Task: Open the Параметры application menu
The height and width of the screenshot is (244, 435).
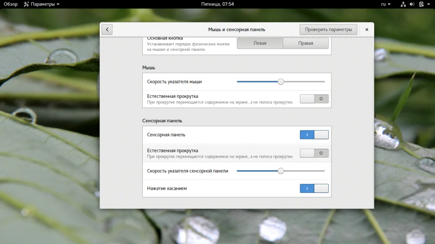Action: (x=42, y=4)
